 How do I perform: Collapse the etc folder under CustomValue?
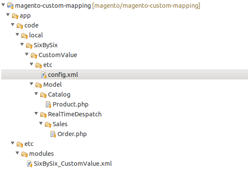click(31, 64)
